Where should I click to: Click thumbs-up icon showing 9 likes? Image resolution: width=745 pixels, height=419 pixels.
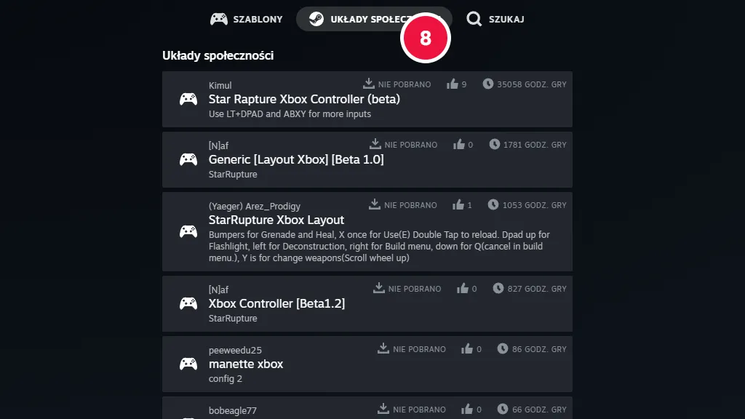pyautogui.click(x=453, y=84)
